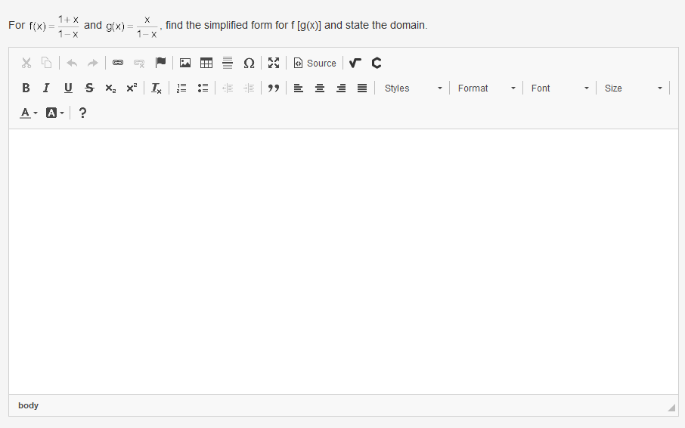
Task: Insert a table
Action: click(206, 63)
